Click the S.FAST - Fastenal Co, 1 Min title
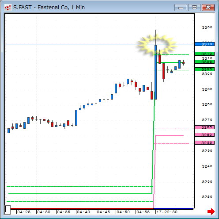The width and height of the screenshot is (219, 219). coord(49,8)
